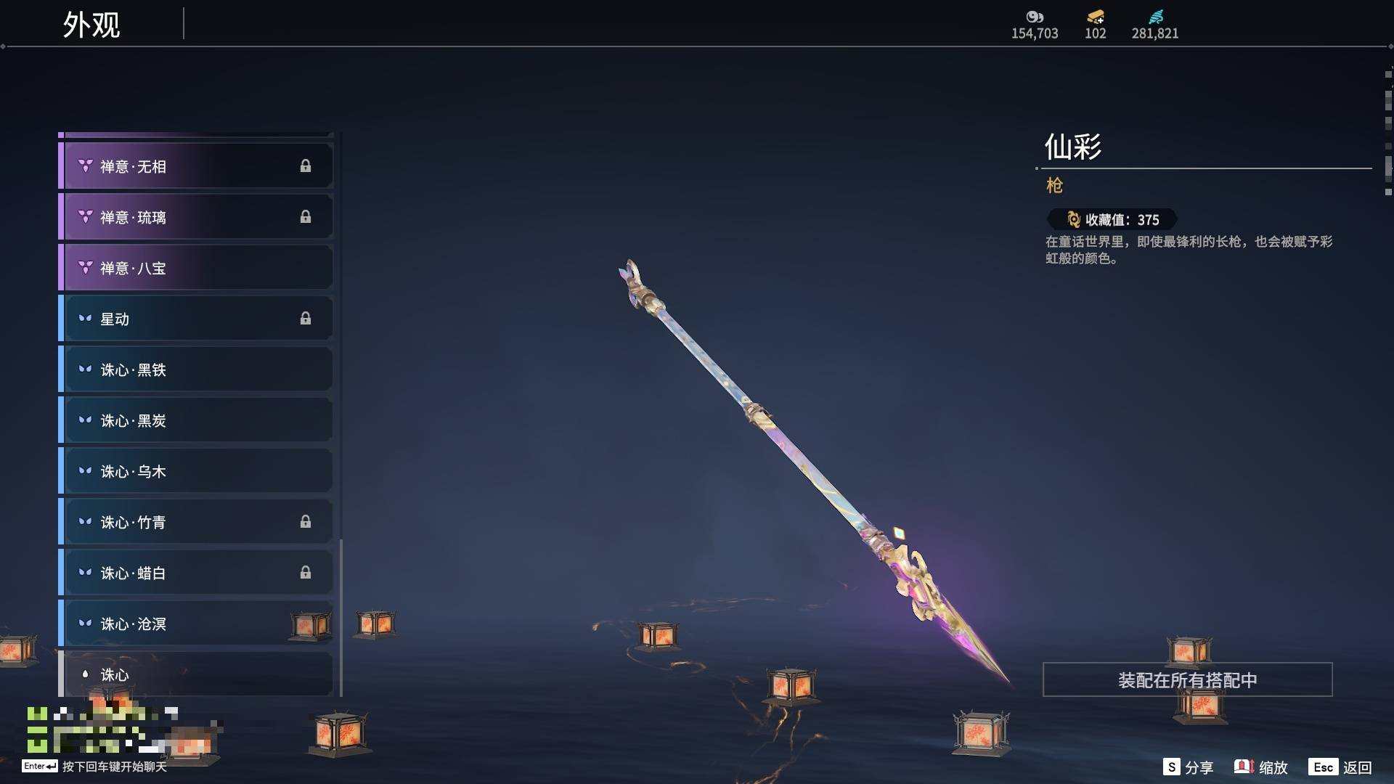This screenshot has height=784, width=1394.
Task: Select the 禅意·八宝 weapon skin
Action: (x=196, y=268)
